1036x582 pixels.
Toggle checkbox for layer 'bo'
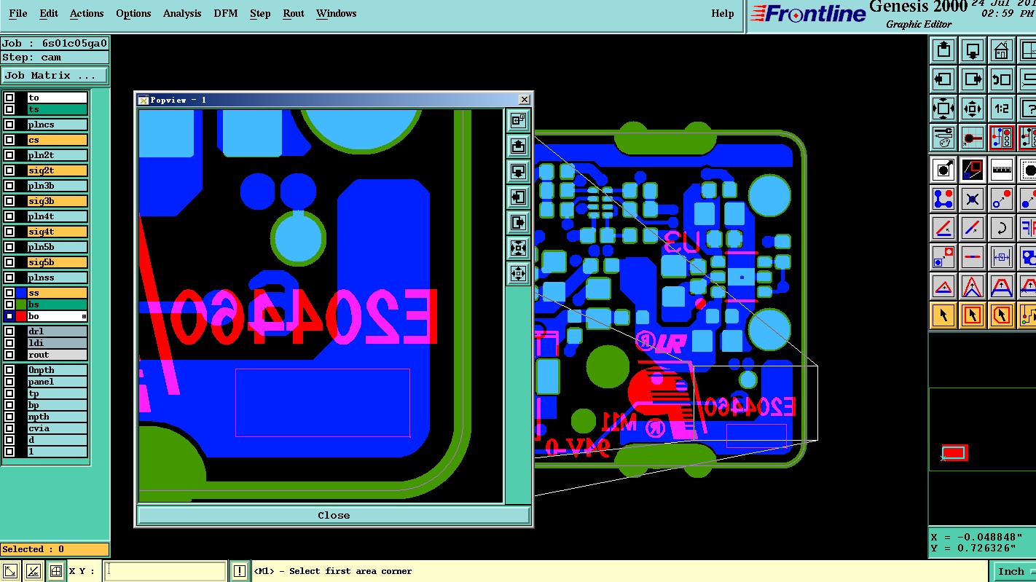tap(9, 316)
